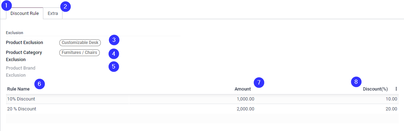Viewport: 404px width, 131px height.
Task: Sort by the Amount column header
Action: 242,89
